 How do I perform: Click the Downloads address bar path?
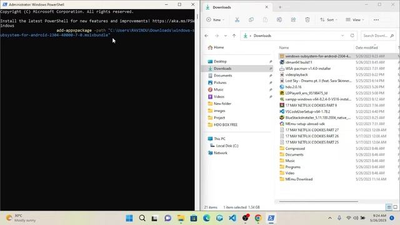262,36
